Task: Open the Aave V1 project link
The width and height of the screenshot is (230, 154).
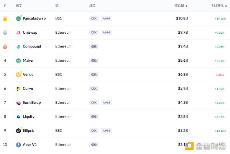Action: (x=30, y=145)
